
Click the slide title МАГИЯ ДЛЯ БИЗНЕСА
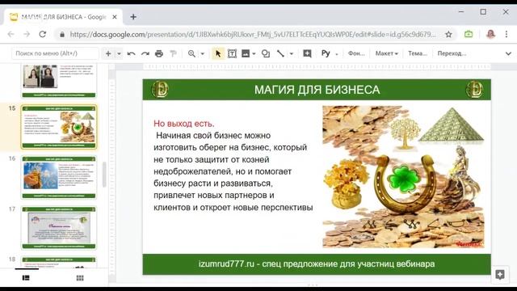317,90
